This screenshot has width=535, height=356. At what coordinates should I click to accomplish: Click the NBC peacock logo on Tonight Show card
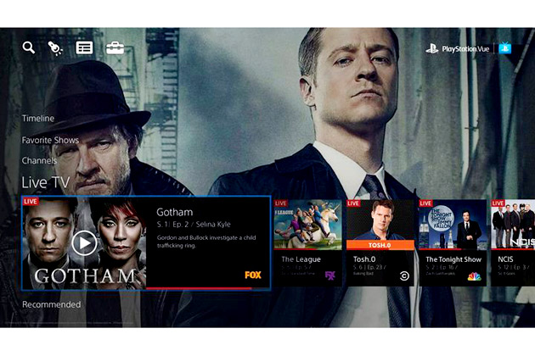pos(474,276)
